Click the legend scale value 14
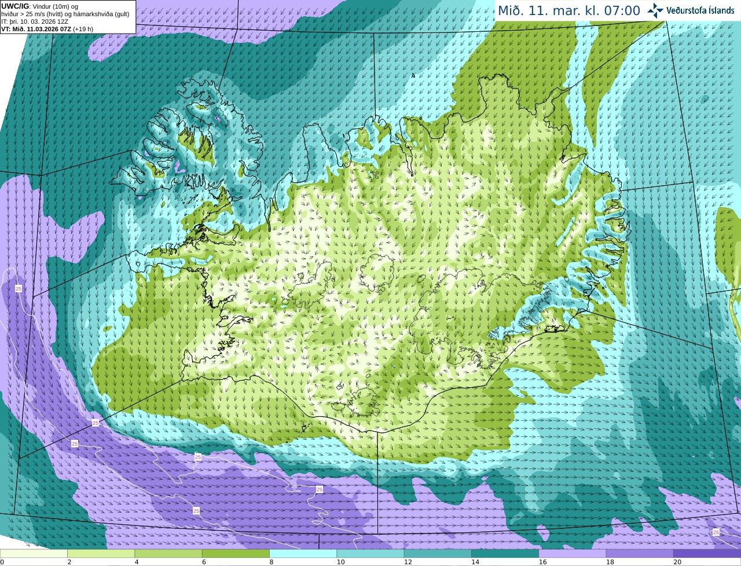Image resolution: width=741 pixels, height=566 pixels. point(475,562)
